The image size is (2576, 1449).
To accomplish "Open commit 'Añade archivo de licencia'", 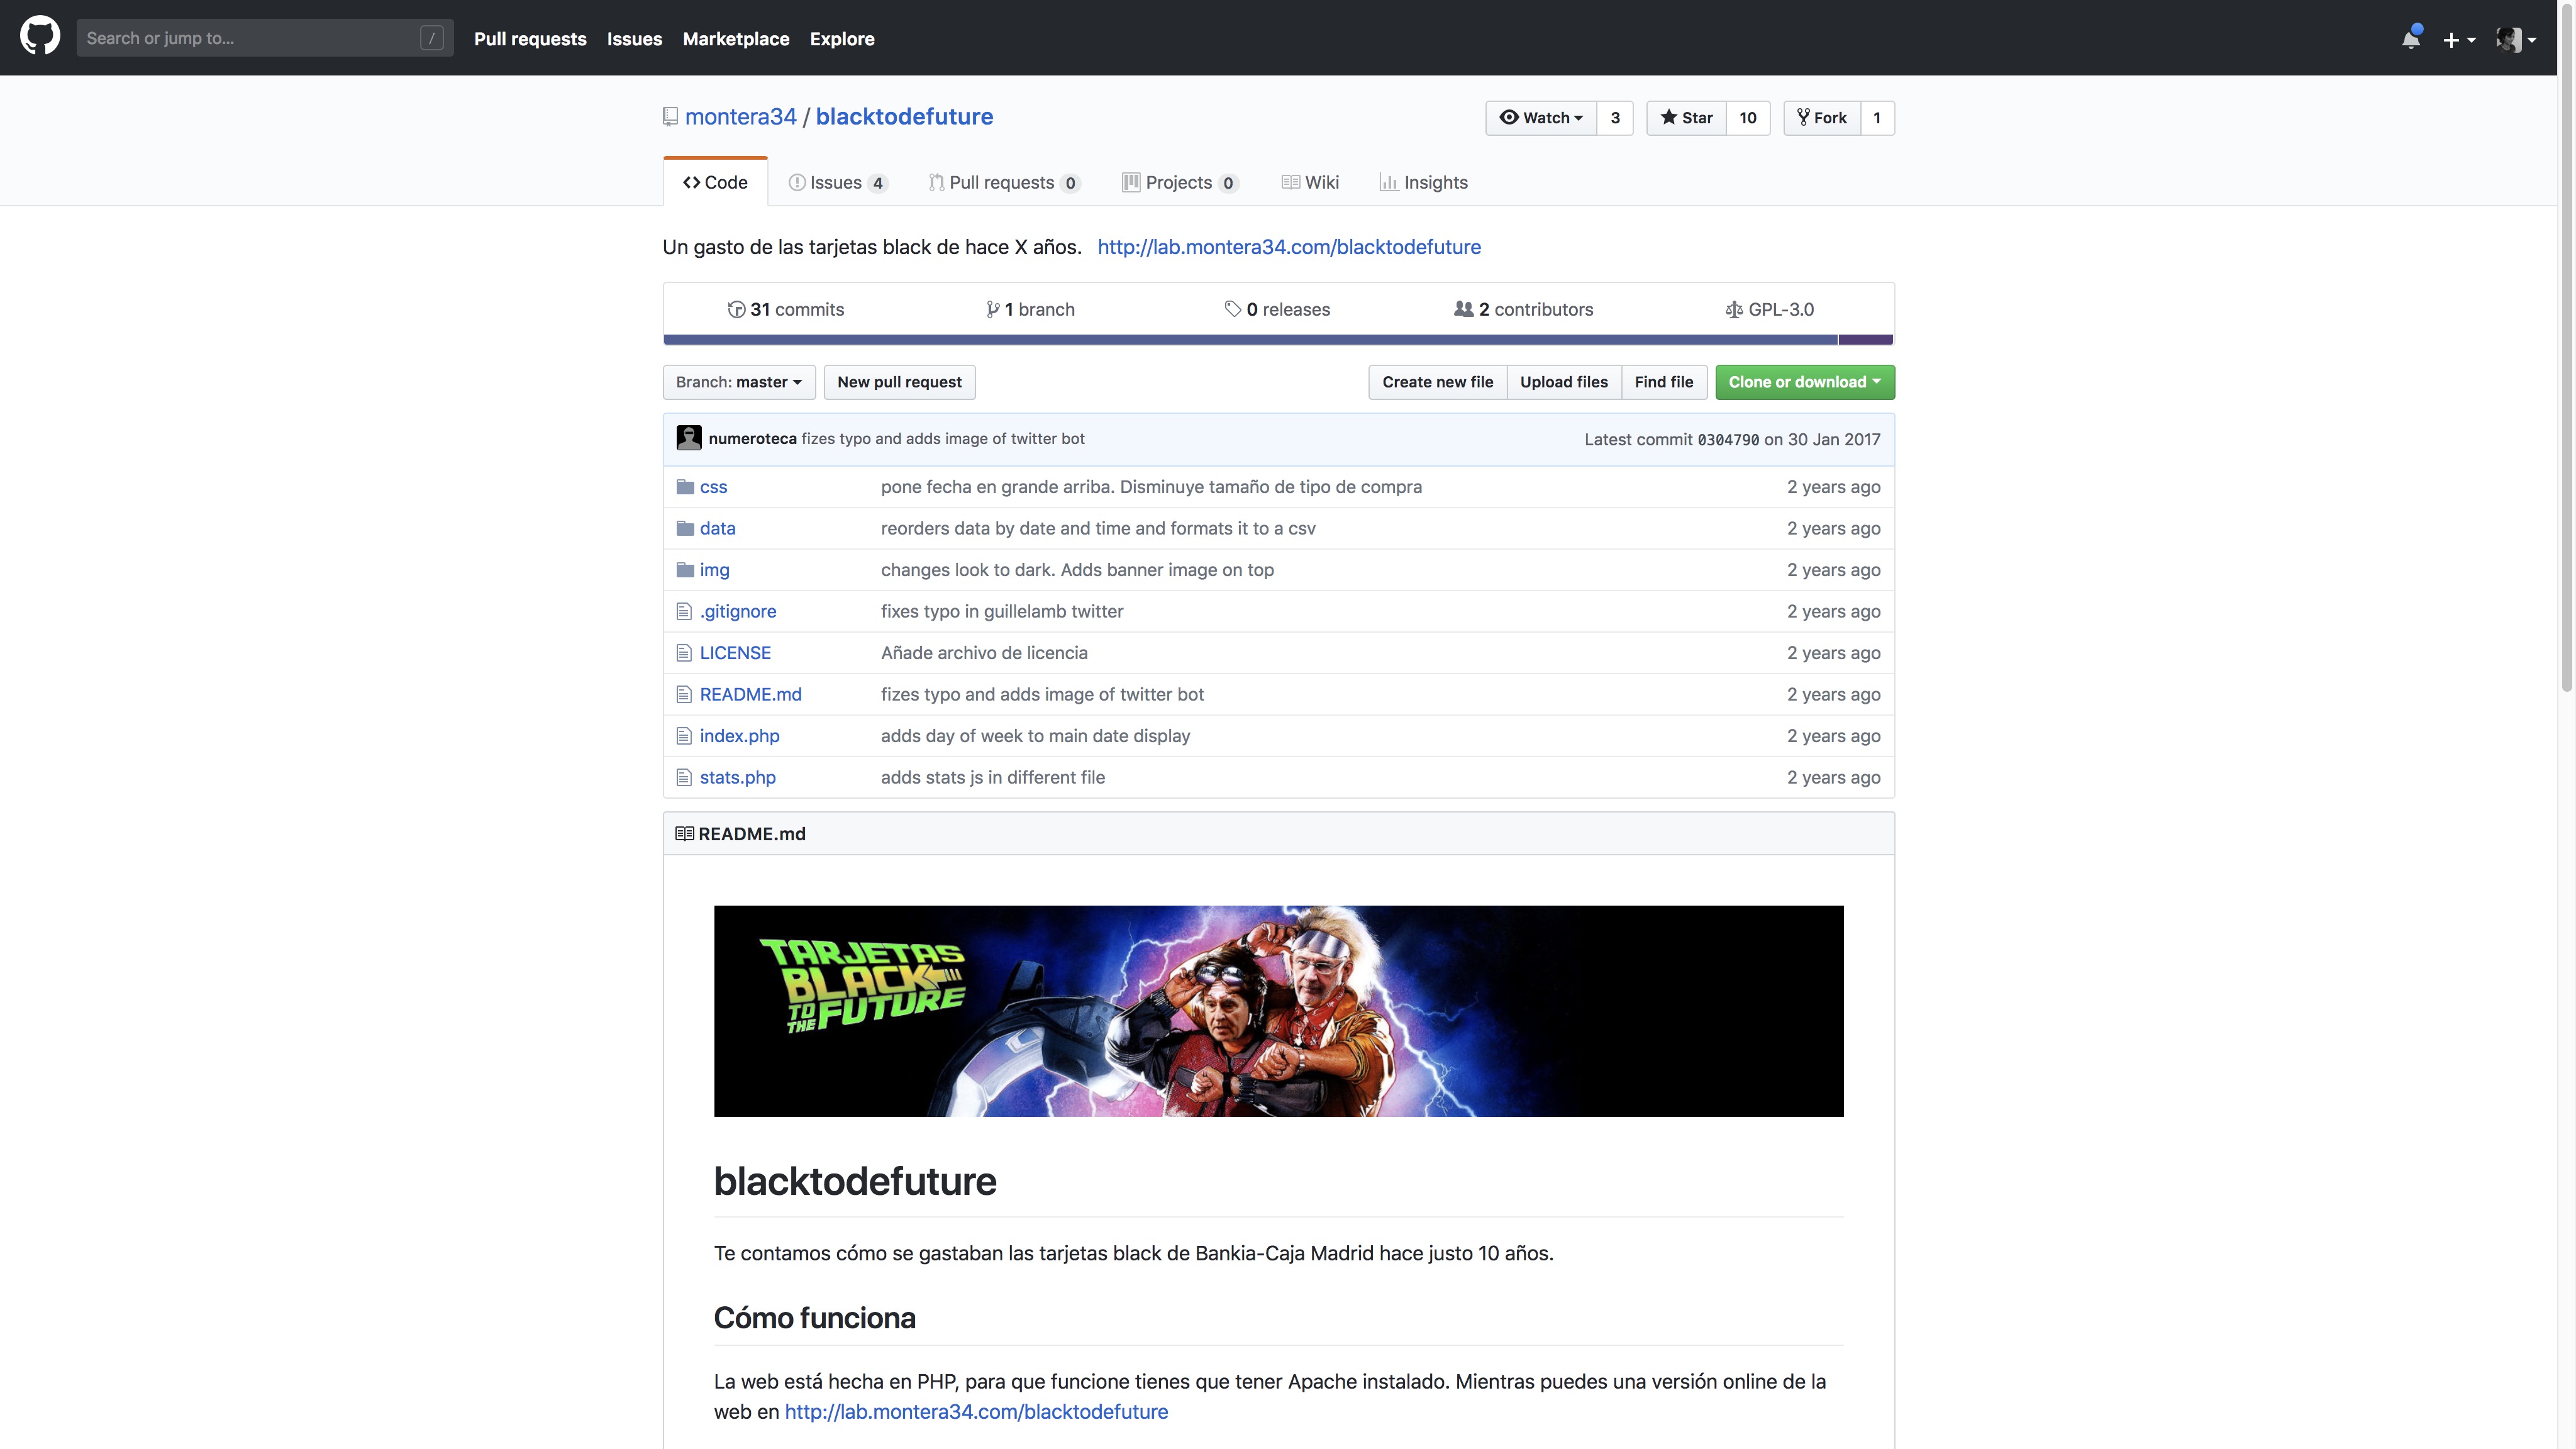I will pos(984,653).
